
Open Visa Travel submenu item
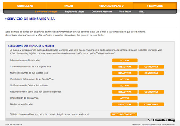125,12
